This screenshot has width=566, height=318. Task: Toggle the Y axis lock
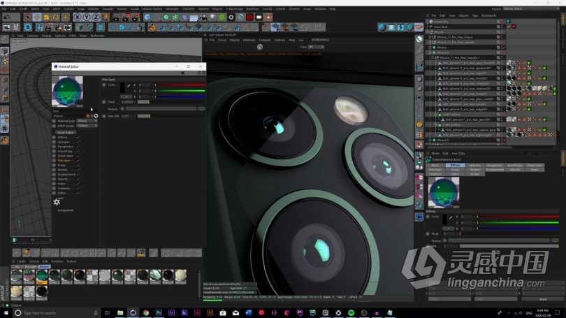(x=87, y=17)
